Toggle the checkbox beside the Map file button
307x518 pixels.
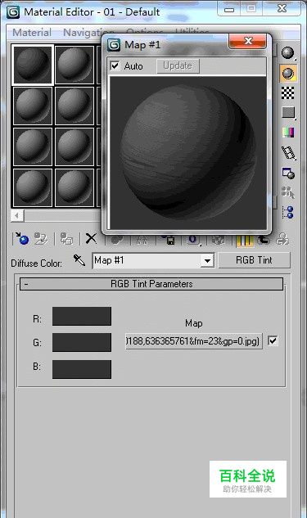point(273,340)
